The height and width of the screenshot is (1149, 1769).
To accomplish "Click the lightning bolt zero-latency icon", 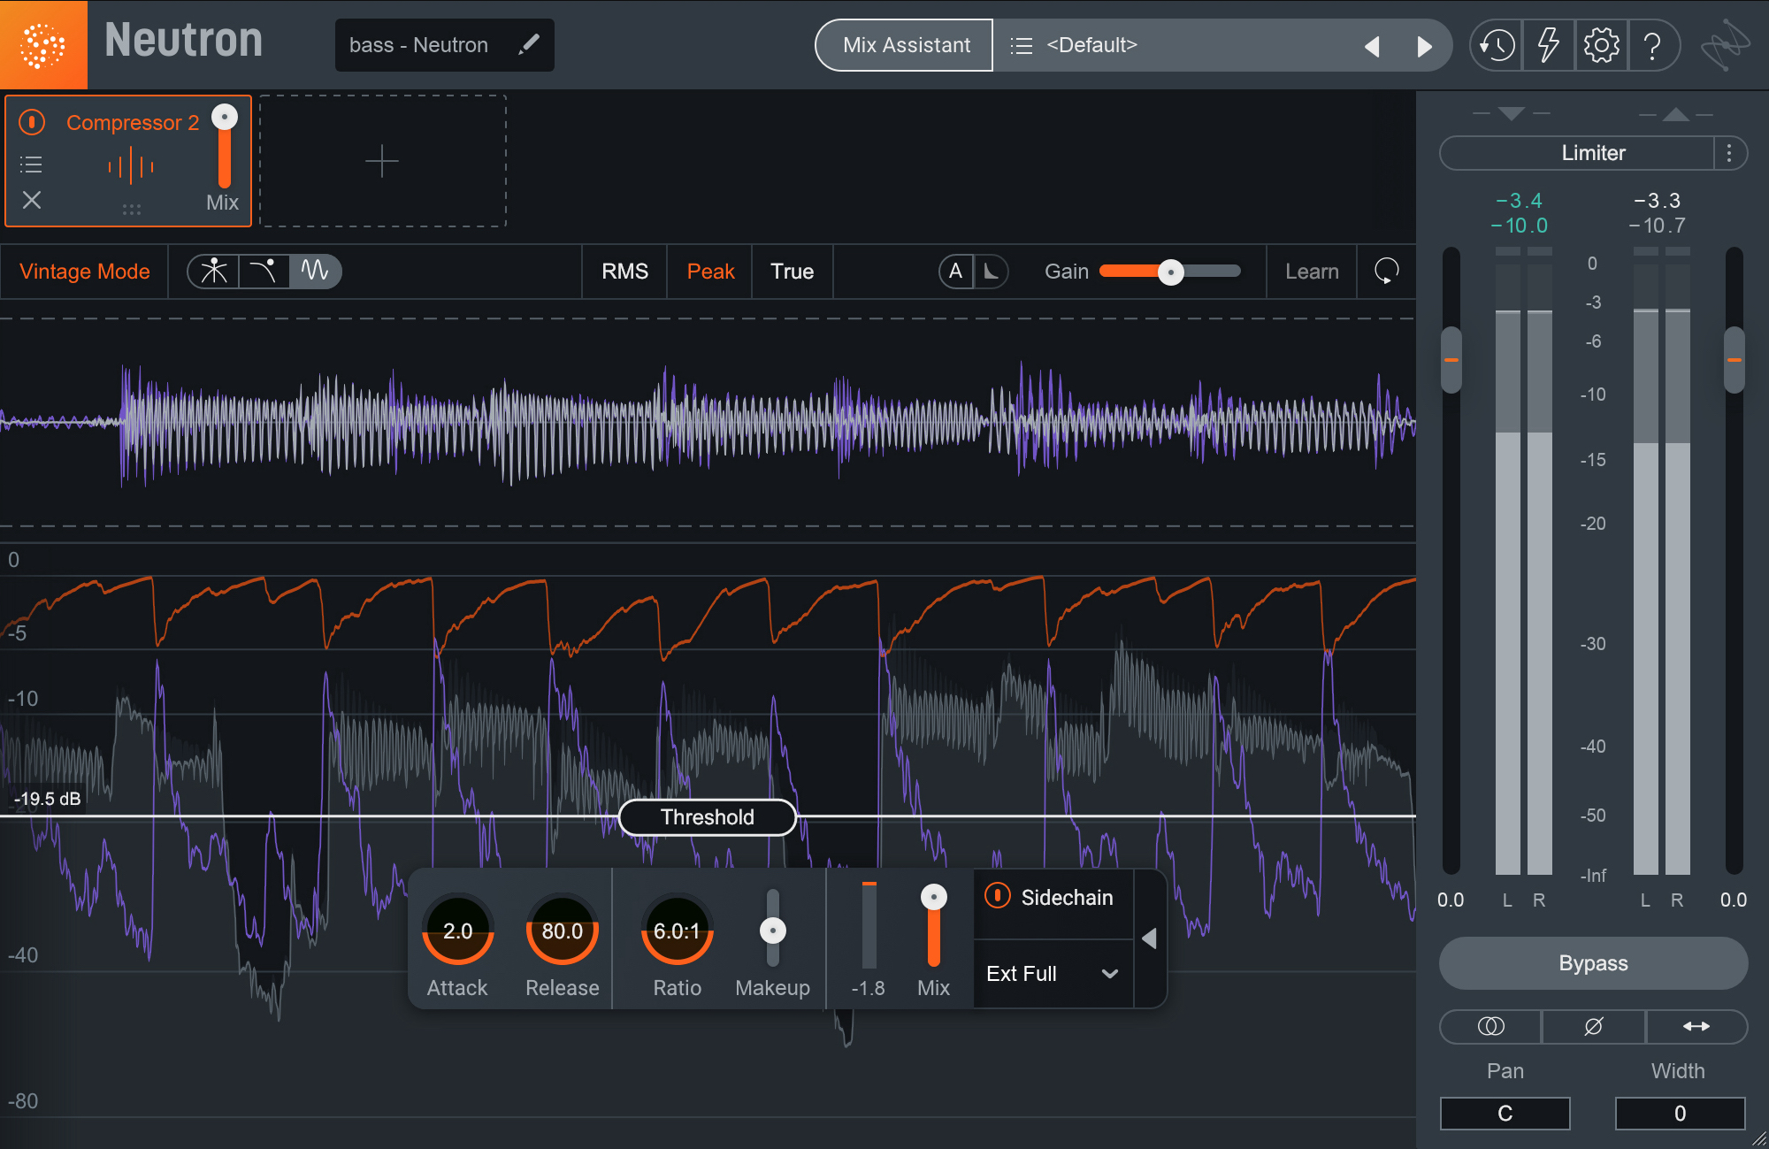I will [x=1548, y=45].
